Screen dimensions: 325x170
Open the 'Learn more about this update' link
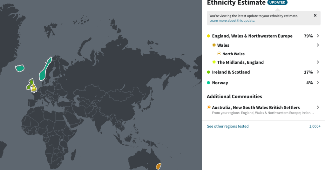(232, 21)
